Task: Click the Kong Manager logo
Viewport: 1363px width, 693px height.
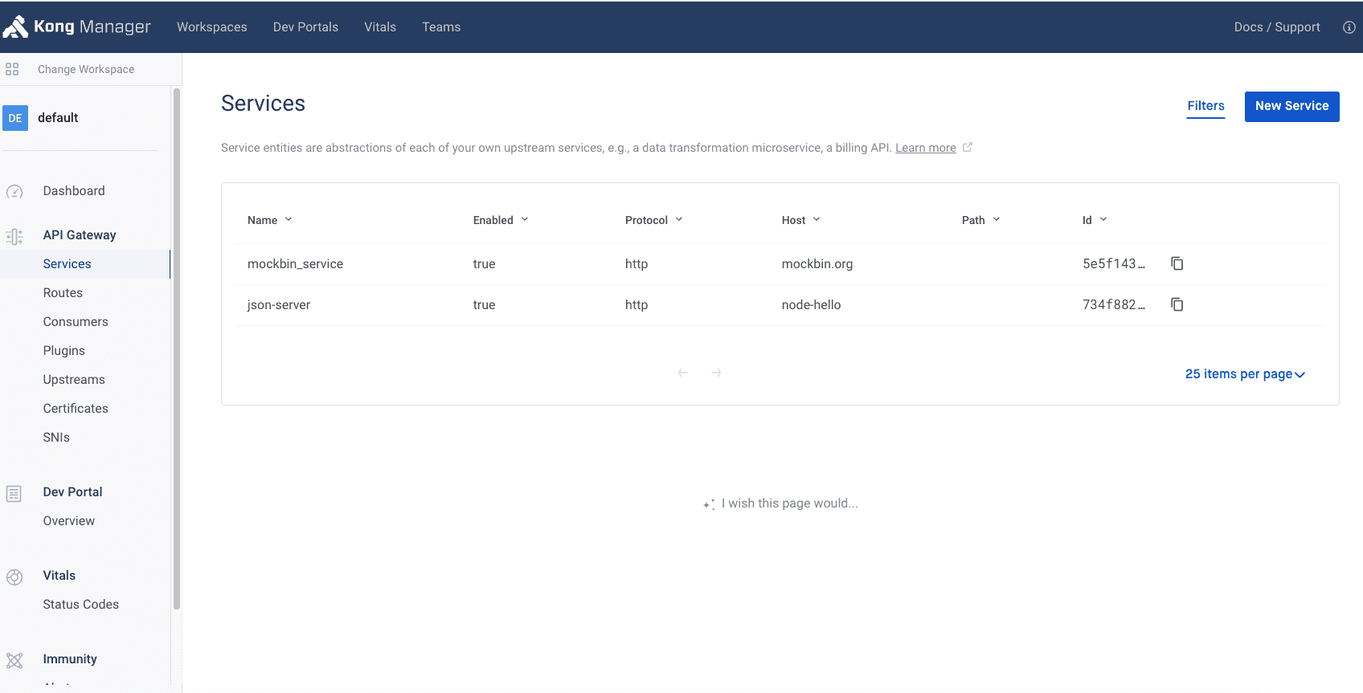Action: point(76,26)
